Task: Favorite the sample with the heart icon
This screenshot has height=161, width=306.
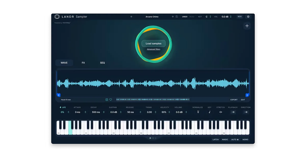Action: coord(111,100)
